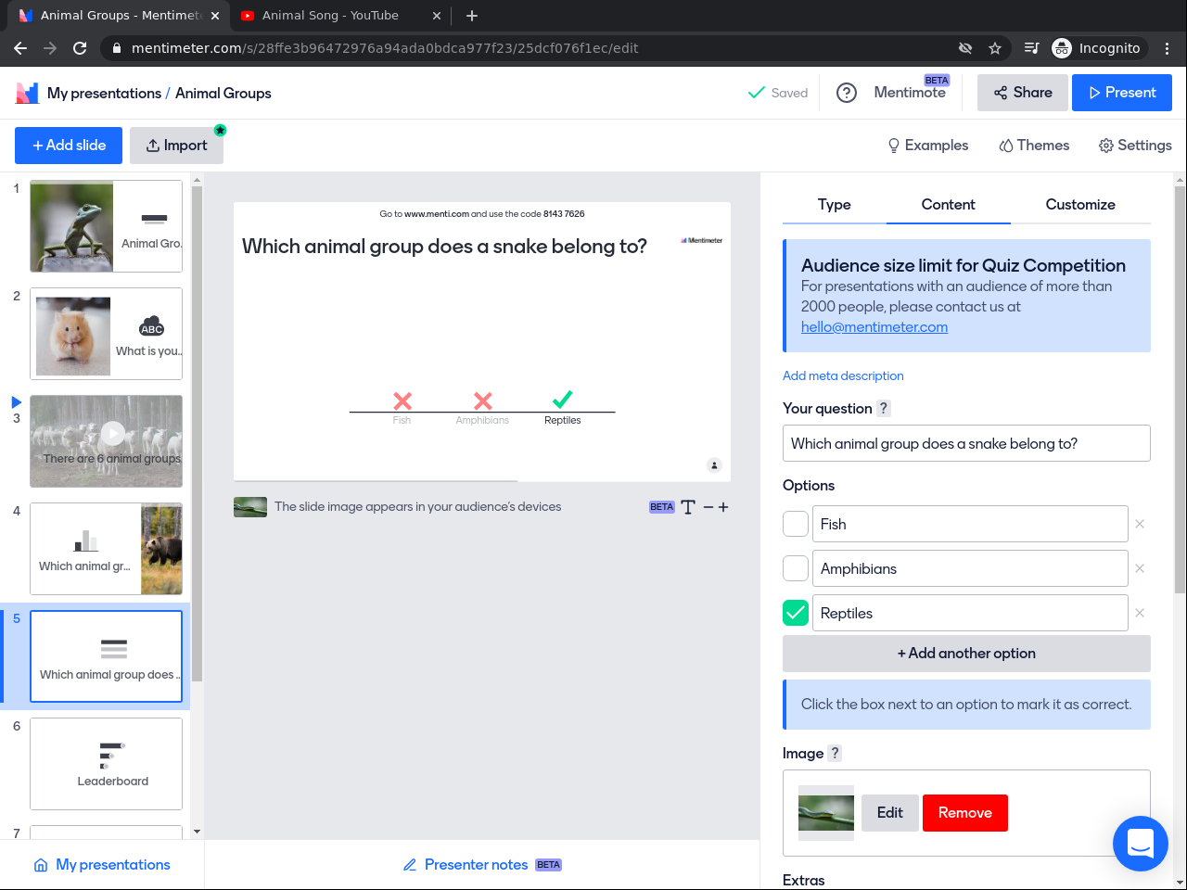
Task: Switch to the Type tab
Action: (x=835, y=205)
